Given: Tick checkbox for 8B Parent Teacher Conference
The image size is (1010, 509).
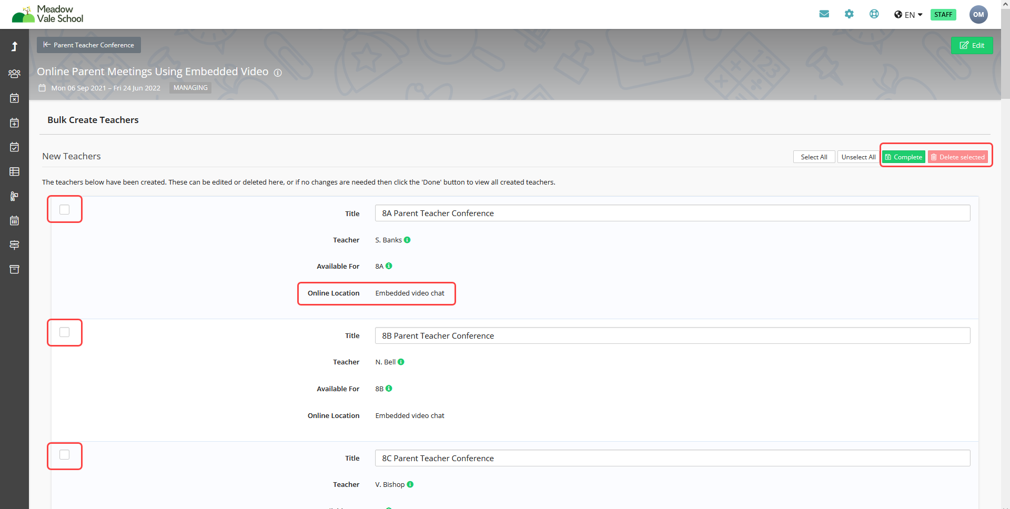Looking at the screenshot, I should tap(65, 332).
